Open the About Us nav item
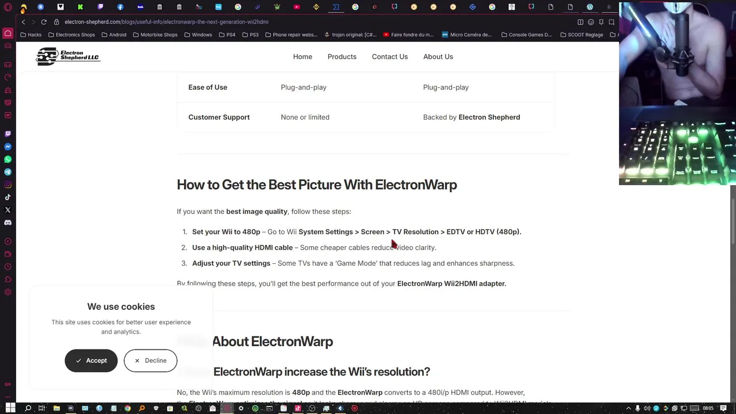736x414 pixels. 438,56
